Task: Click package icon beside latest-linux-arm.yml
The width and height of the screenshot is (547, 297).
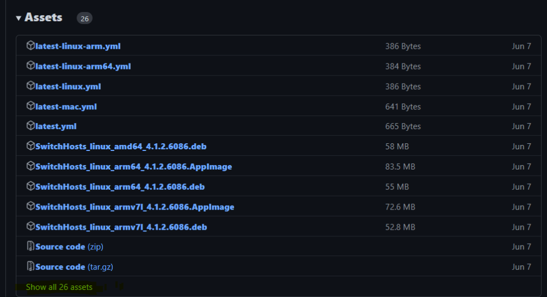Action: pyautogui.click(x=30, y=45)
